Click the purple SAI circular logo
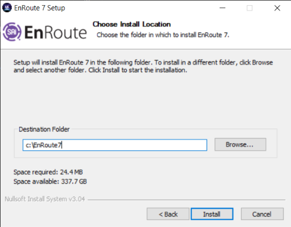Viewport: 291px width, 227px height. click(x=12, y=32)
